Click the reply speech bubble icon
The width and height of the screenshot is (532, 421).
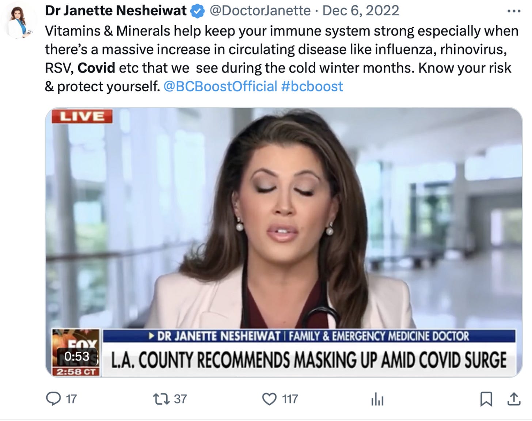coord(53,399)
